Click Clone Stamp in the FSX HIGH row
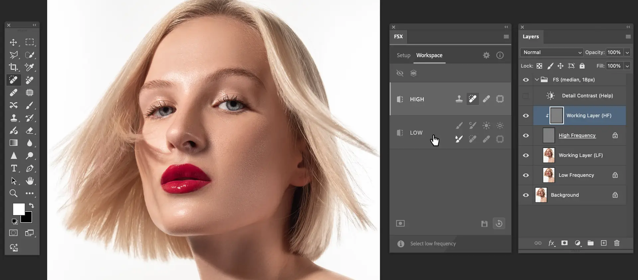Screen dimensions: 638x280 coord(459,99)
